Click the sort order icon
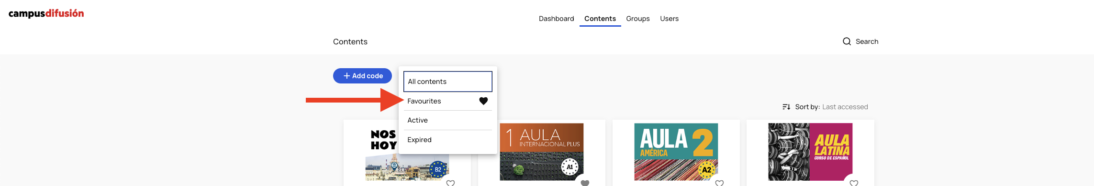 [786, 107]
